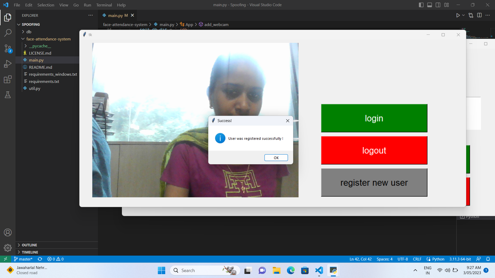Split the editor using the split icon
Image resolution: width=495 pixels, height=278 pixels.
point(480,15)
